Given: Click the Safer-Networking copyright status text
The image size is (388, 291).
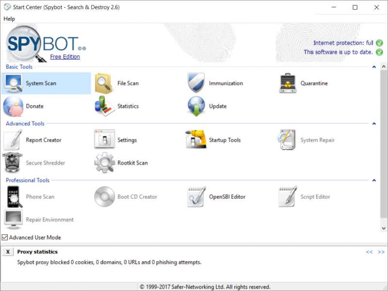Looking at the screenshot, I should coord(205,287).
